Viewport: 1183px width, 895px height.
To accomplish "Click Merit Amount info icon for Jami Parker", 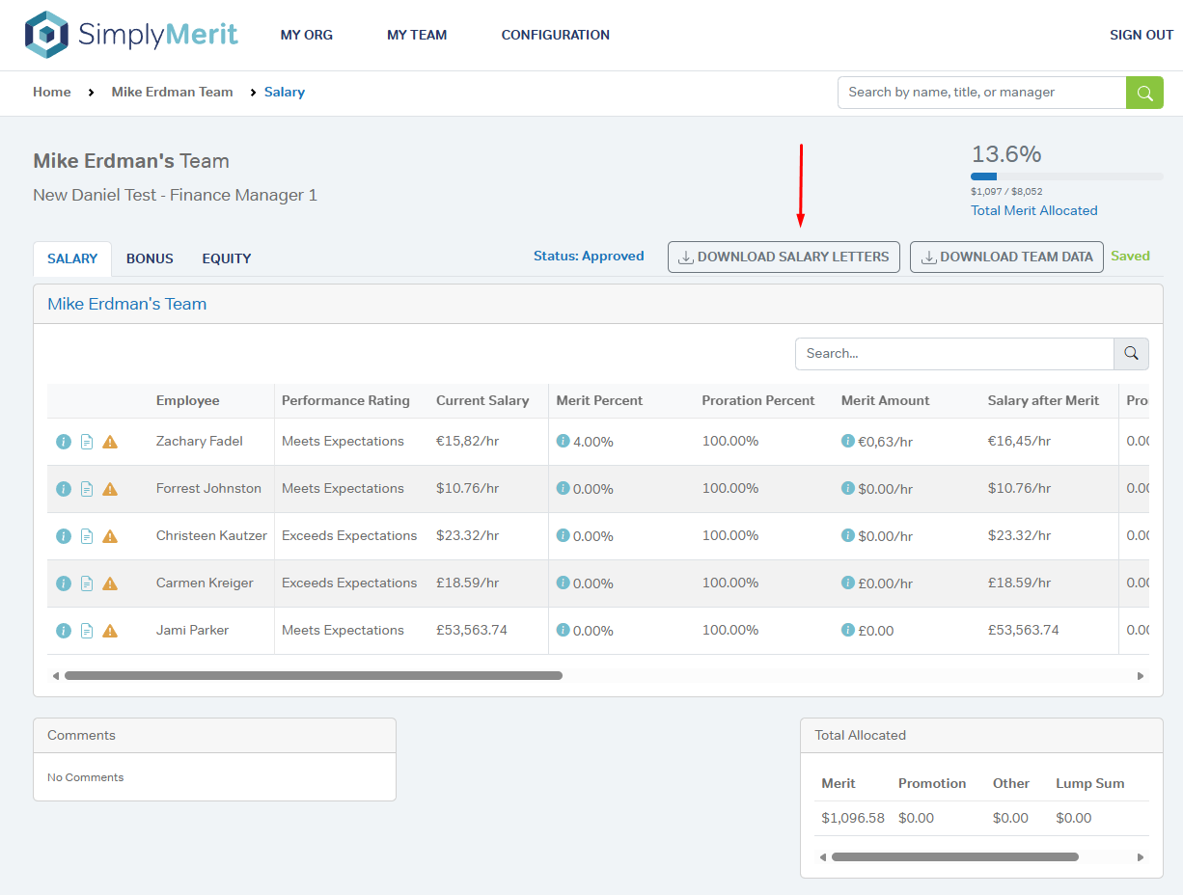I will coord(848,630).
